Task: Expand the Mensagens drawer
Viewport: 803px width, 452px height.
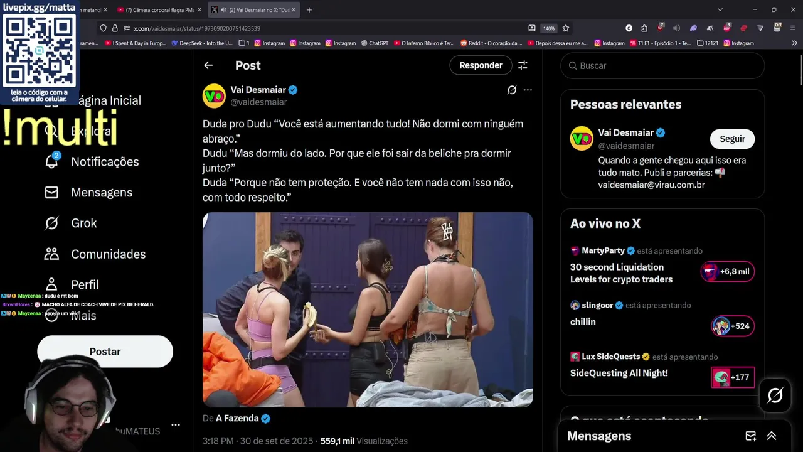Action: [772, 436]
